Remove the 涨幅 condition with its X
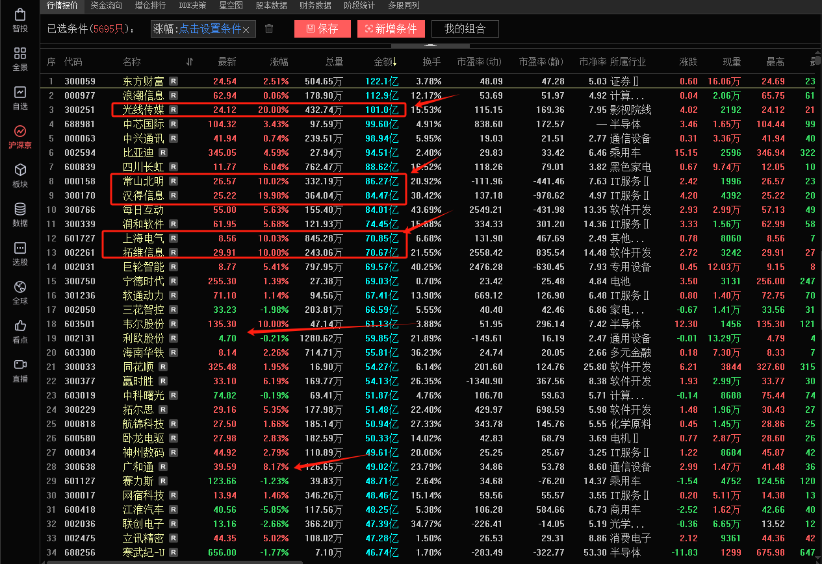 pyautogui.click(x=246, y=30)
